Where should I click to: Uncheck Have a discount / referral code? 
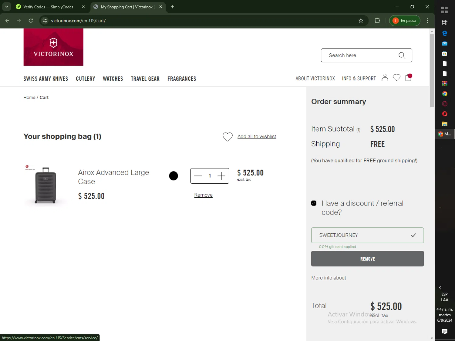click(314, 203)
